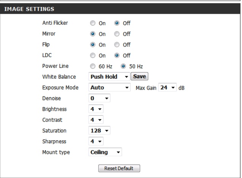Turn LDC on
This screenshot has height=178, width=242.
coord(92,55)
